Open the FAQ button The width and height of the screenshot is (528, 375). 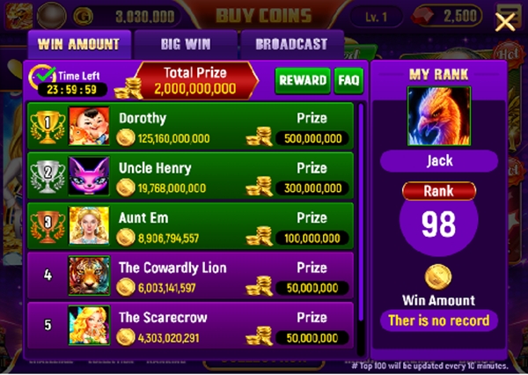348,80
